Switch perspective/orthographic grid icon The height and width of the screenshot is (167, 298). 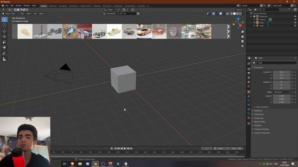[242, 46]
